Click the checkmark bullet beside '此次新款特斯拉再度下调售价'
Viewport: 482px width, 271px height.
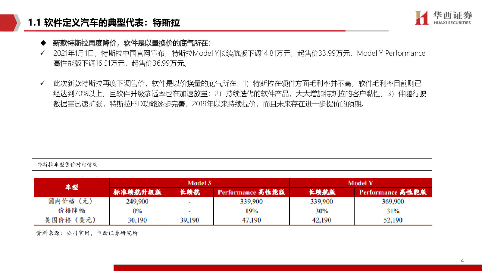pos(43,83)
